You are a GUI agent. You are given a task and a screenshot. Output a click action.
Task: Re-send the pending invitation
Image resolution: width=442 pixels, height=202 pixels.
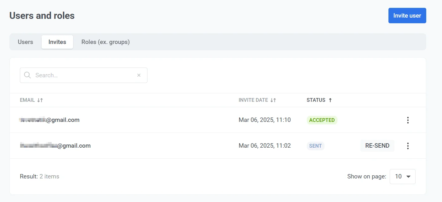pos(377,146)
